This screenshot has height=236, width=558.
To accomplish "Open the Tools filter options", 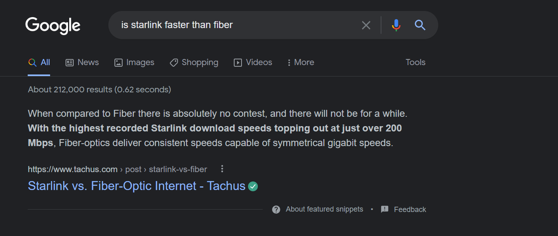I will (x=415, y=62).
